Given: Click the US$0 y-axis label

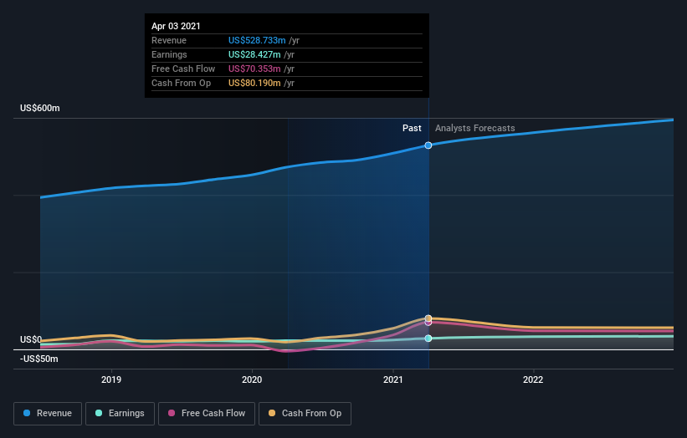Looking at the screenshot, I should pyautogui.click(x=31, y=339).
